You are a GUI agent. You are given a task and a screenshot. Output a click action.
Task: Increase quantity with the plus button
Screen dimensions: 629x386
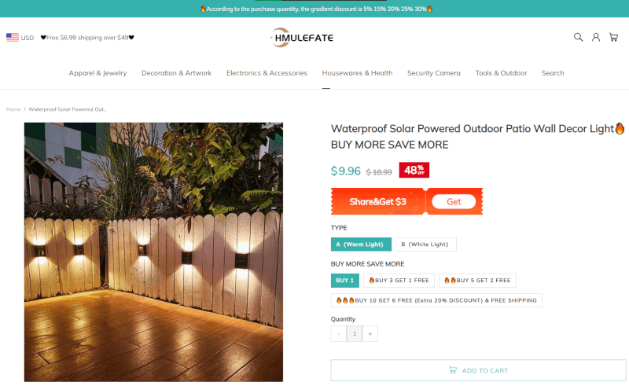pos(370,334)
